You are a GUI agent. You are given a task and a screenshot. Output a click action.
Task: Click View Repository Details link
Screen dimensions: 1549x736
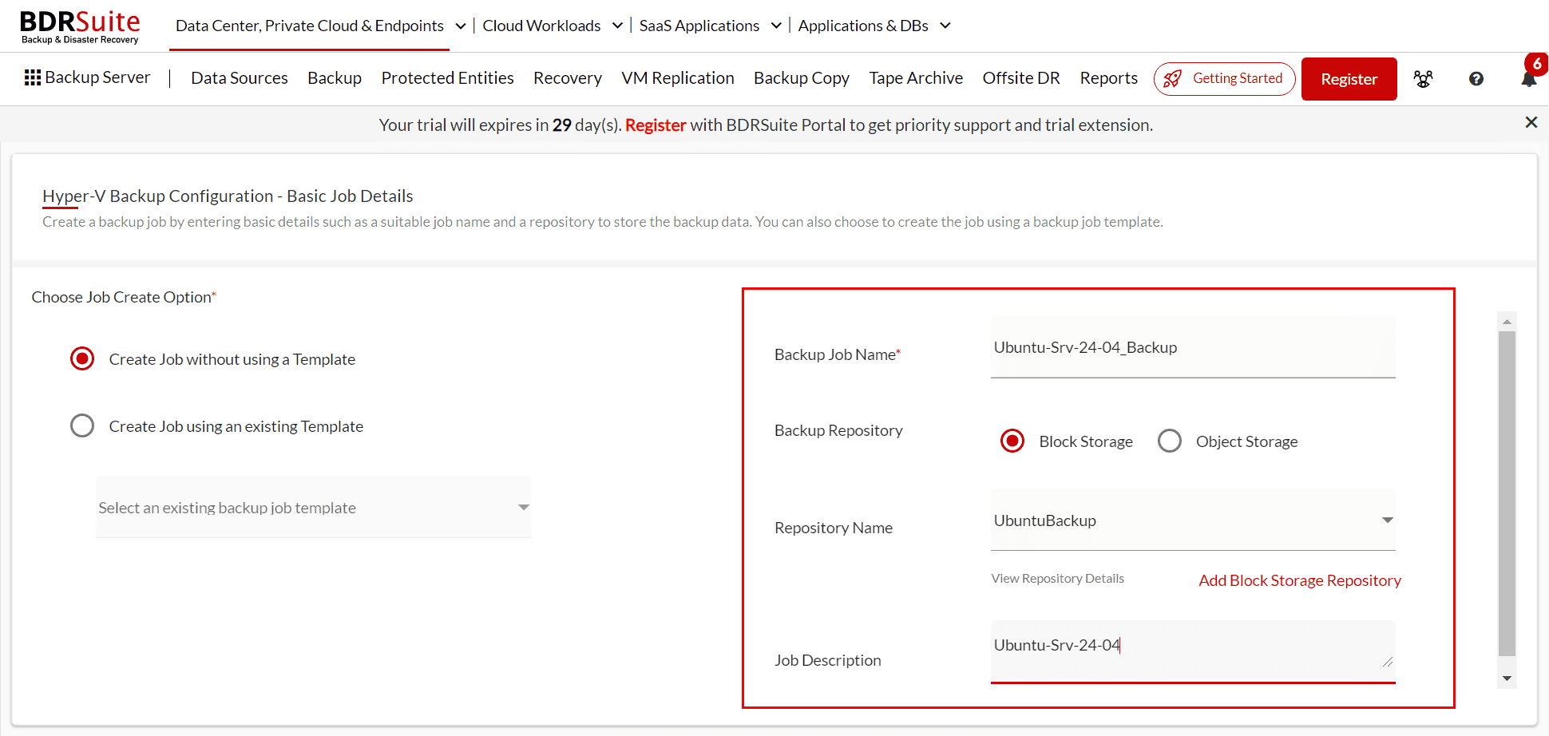pyautogui.click(x=1057, y=579)
